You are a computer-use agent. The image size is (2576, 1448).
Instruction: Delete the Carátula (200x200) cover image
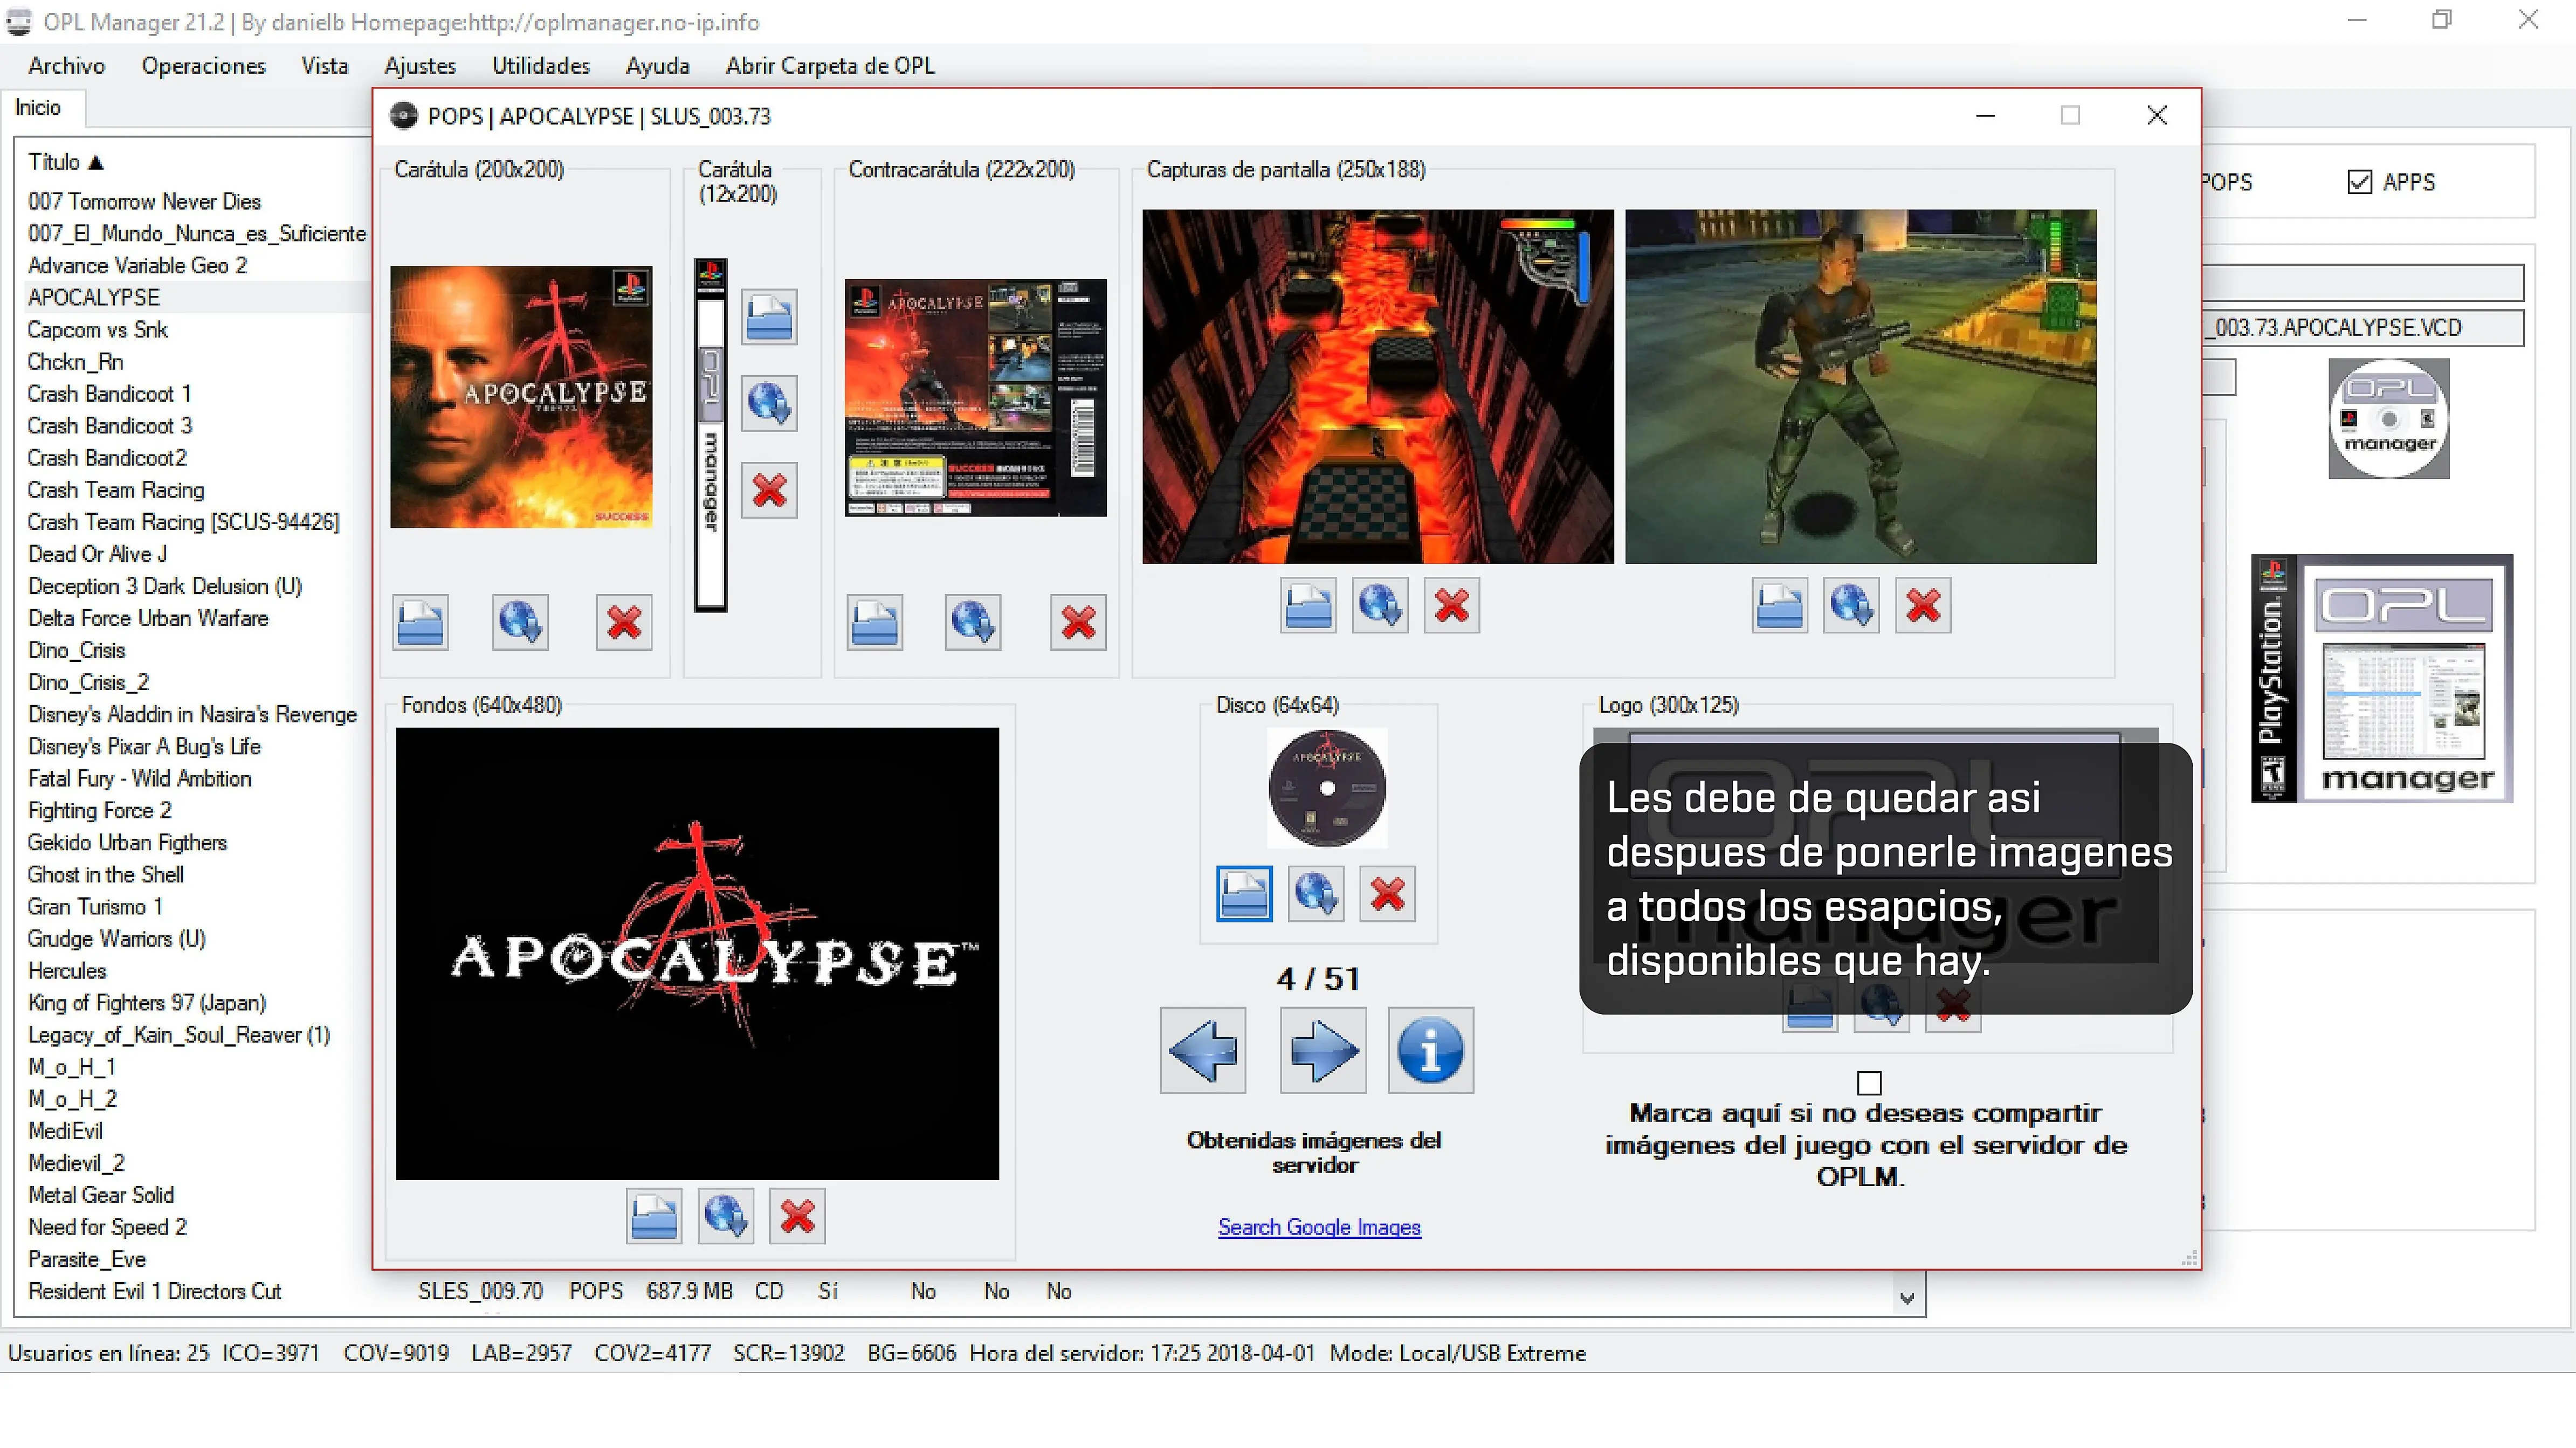pyautogui.click(x=624, y=622)
